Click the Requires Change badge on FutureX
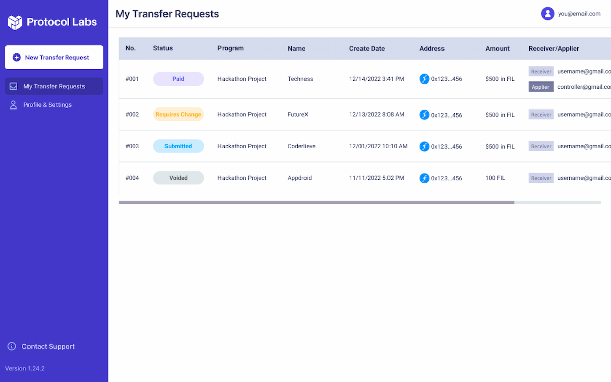This screenshot has width=611, height=382. 178,114
